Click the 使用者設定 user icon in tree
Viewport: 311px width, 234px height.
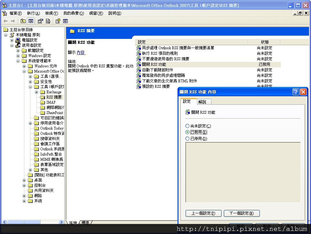coord(18,45)
